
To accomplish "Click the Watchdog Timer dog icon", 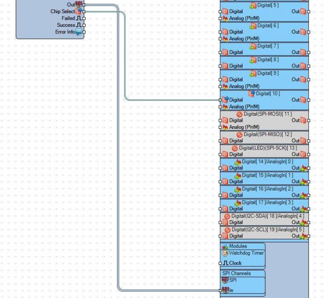I will [225, 253].
